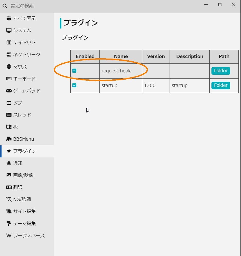
Task: Click the Description column header
Action: click(190, 56)
